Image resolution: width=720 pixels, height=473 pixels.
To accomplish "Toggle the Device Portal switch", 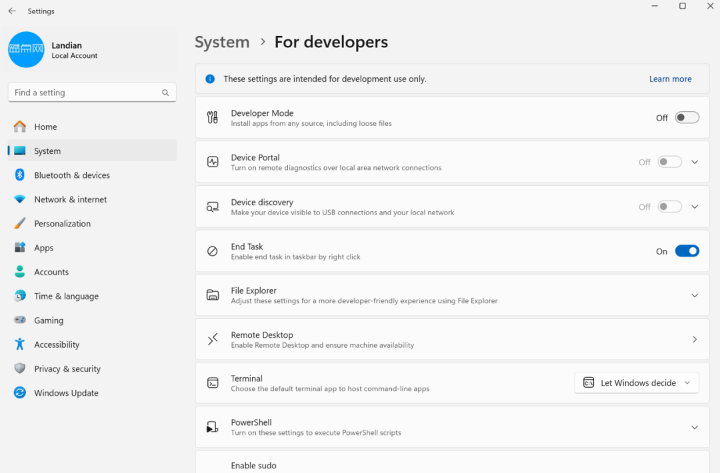I will tap(669, 162).
